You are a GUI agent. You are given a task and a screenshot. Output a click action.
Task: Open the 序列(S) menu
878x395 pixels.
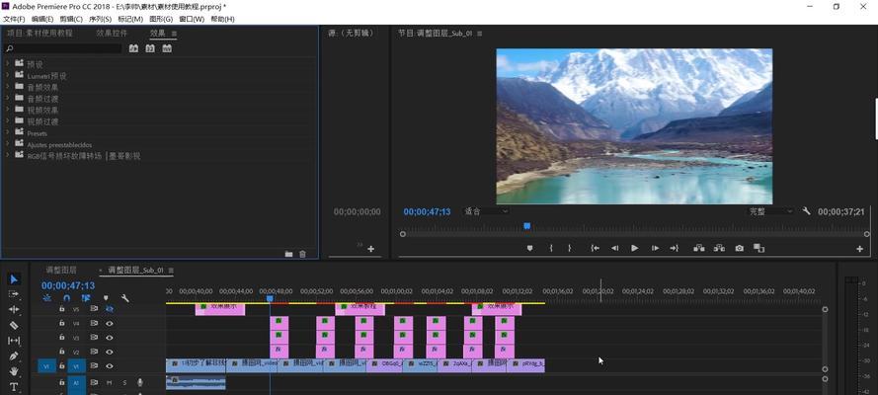tap(100, 19)
